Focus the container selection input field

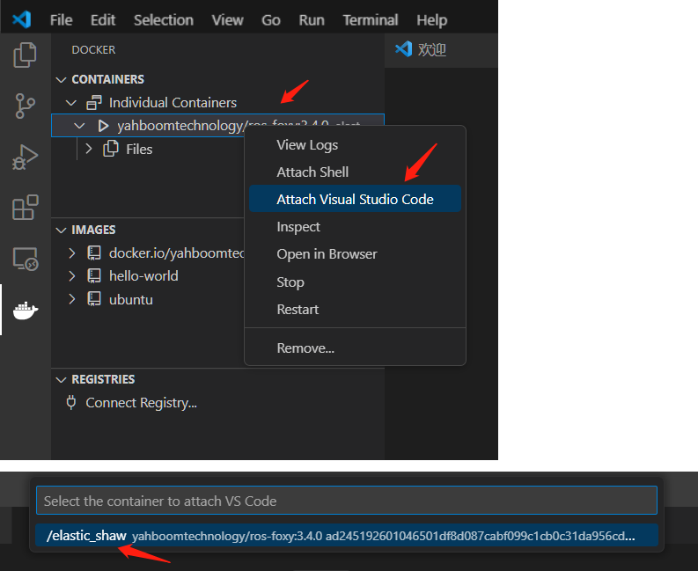[x=346, y=501]
